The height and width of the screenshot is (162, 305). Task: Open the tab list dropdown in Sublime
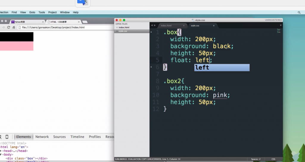[281, 26]
